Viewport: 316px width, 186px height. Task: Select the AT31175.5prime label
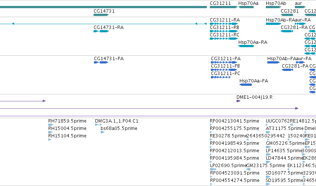pos(284,128)
